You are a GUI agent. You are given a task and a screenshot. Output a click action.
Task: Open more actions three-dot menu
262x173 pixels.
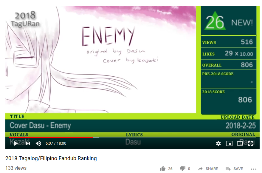[254, 169]
